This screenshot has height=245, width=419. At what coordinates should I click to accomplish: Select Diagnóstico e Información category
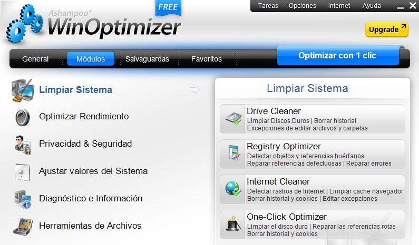tap(91, 198)
